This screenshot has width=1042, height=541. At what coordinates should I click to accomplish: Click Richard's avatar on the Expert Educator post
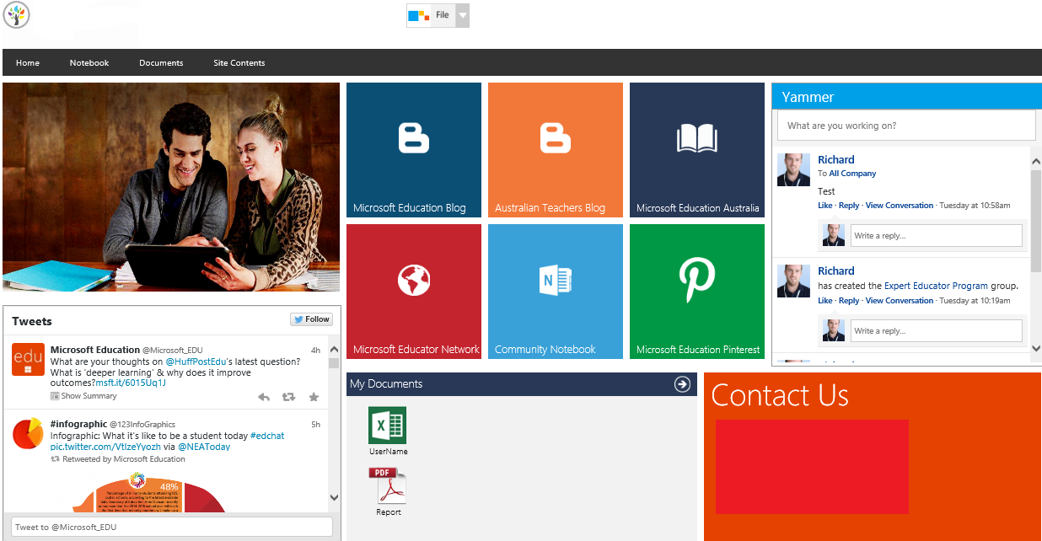click(793, 281)
